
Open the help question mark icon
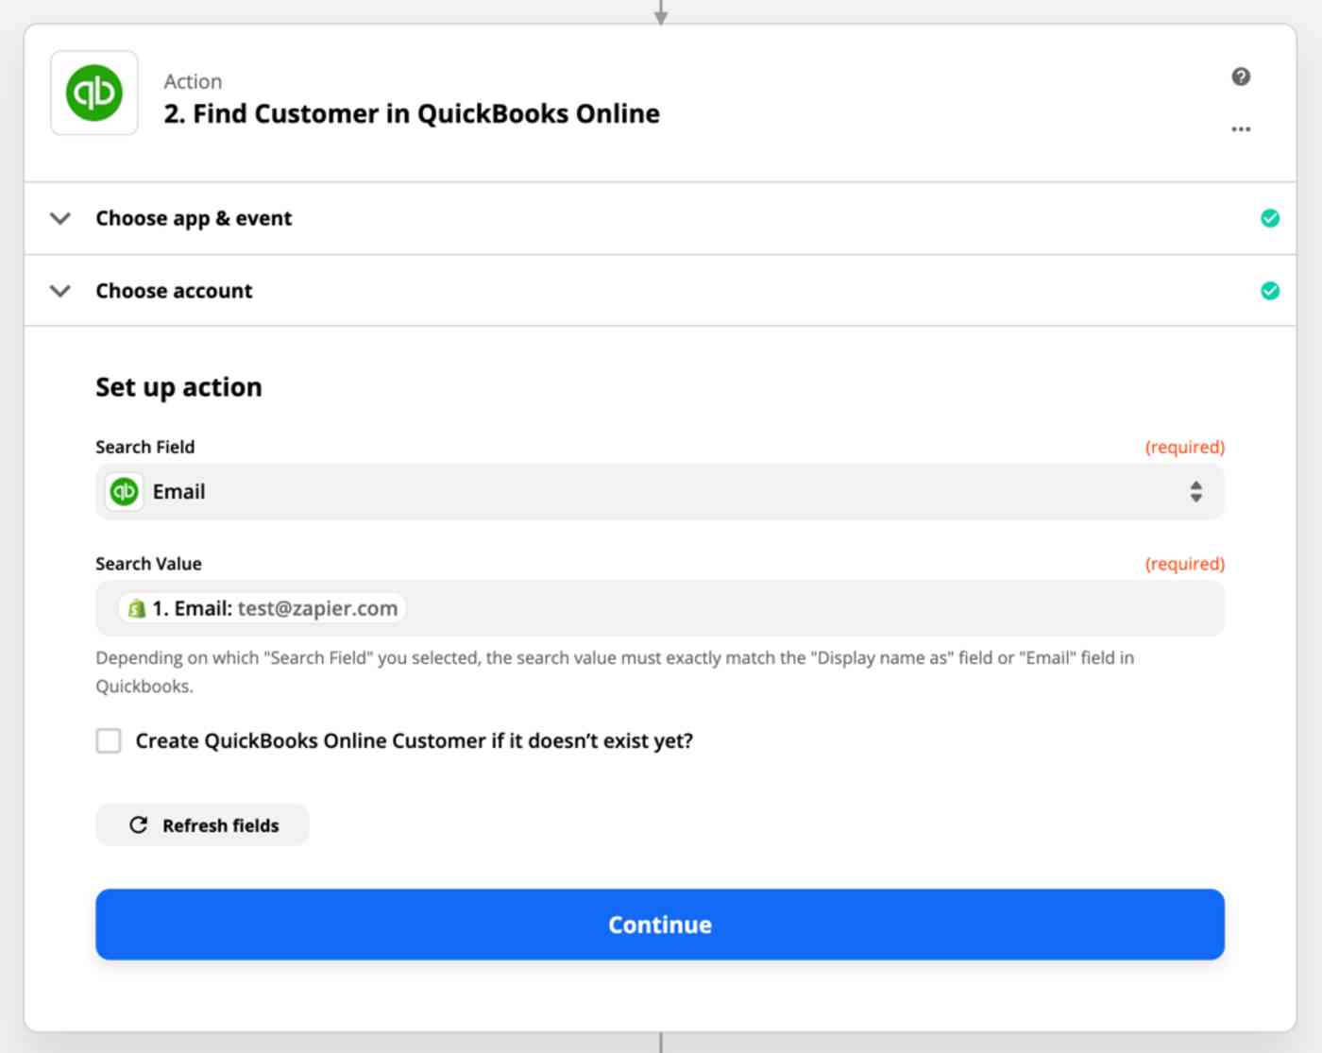[1241, 76]
